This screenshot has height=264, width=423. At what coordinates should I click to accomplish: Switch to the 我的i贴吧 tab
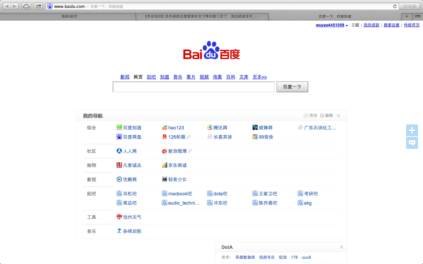coord(69,16)
